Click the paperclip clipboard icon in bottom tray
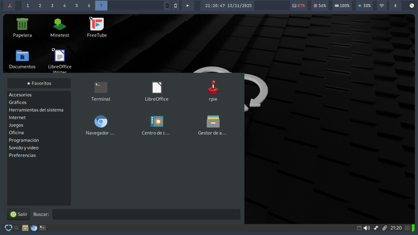This screenshot has height=235, width=418. click(385, 228)
